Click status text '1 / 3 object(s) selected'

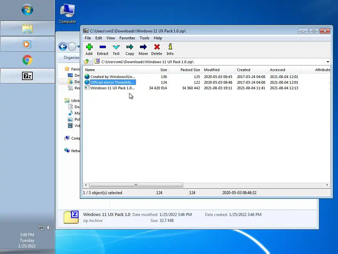pyautogui.click(x=103, y=193)
